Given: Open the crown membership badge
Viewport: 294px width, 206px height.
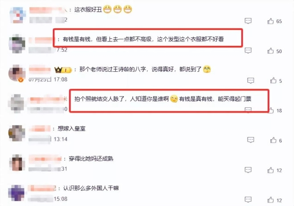Looking at the screenshot, I should click(x=63, y=70).
